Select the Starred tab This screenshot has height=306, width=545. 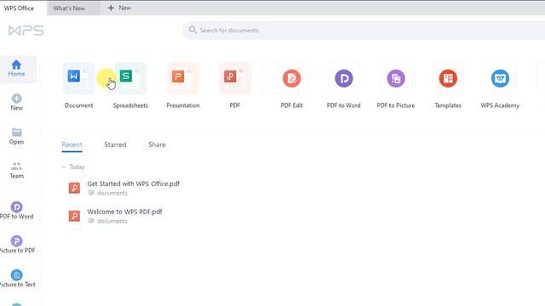(115, 144)
